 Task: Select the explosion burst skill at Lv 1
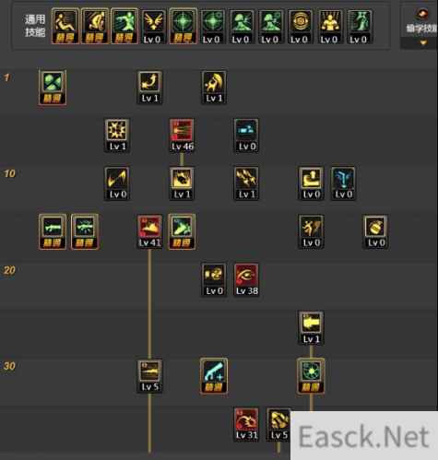pyautogui.click(x=117, y=136)
